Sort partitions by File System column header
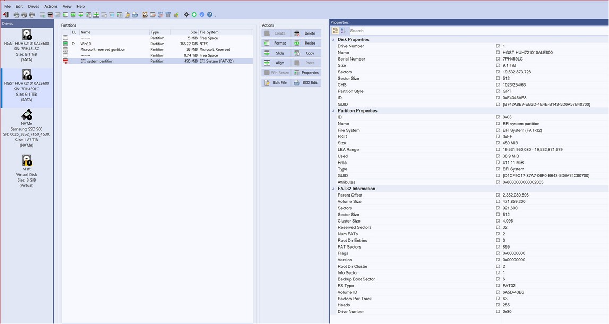609x324 pixels. pos(225,32)
